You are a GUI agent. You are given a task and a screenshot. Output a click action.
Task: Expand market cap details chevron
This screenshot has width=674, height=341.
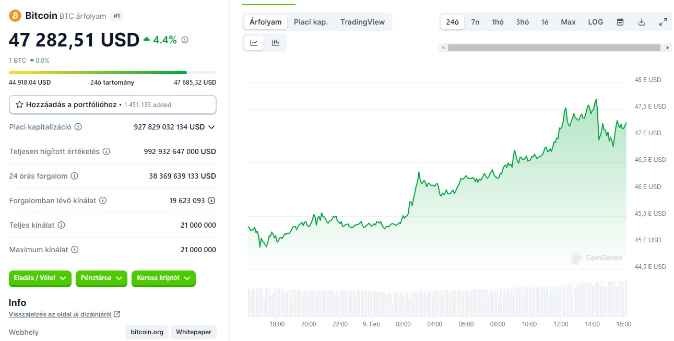[211, 127]
